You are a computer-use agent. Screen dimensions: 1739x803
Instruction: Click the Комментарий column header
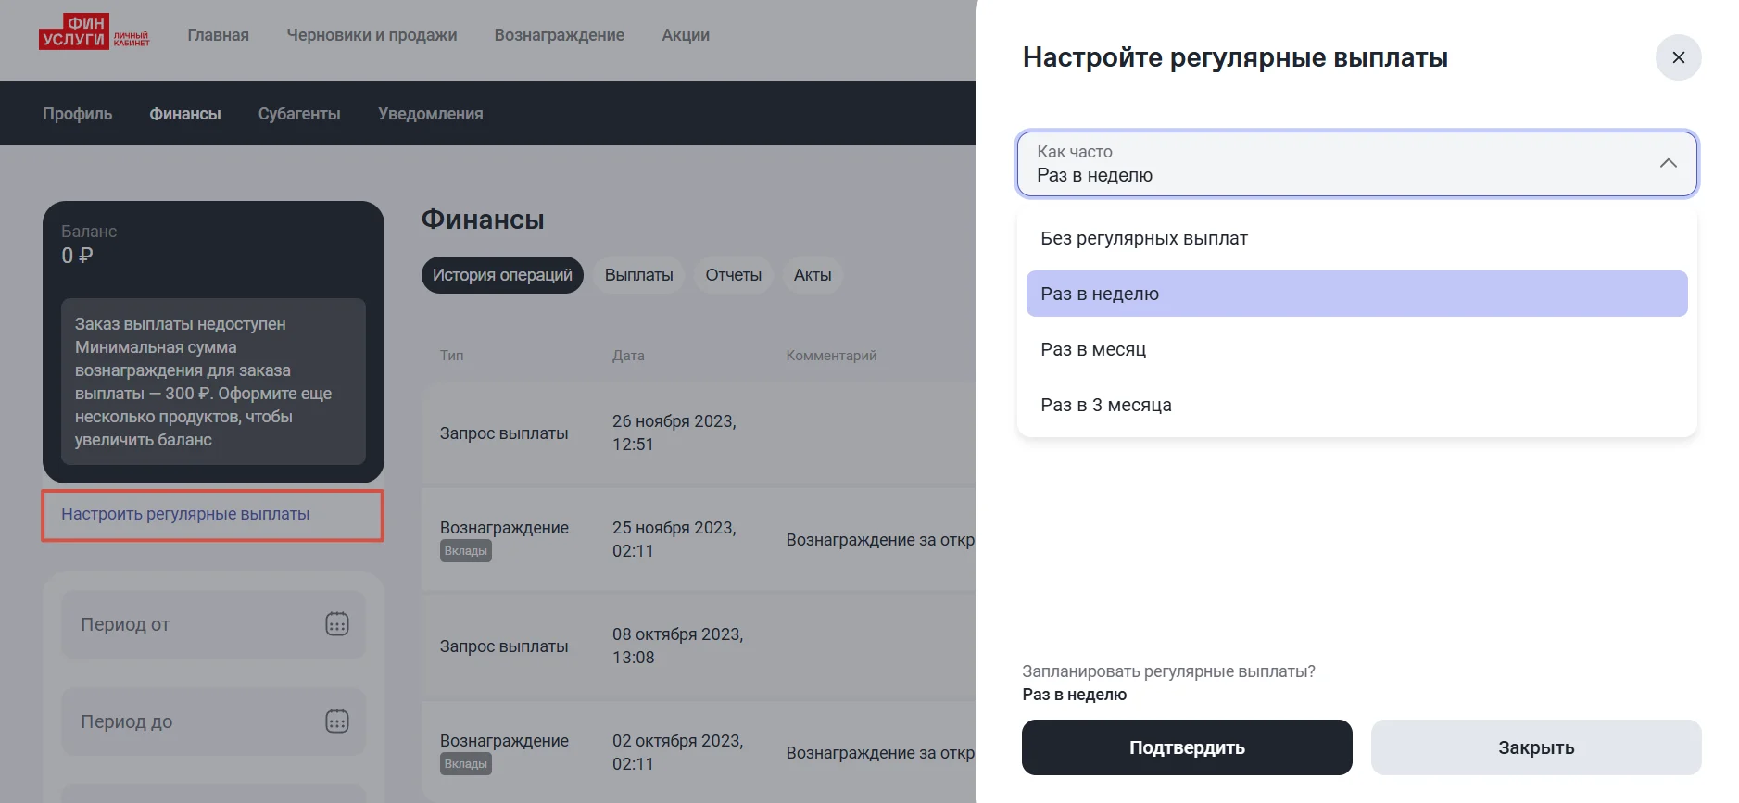click(831, 356)
